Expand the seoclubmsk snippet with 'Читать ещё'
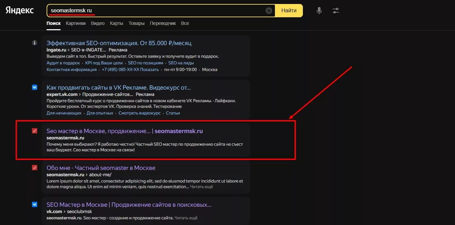The image size is (455, 225). pyautogui.click(x=186, y=218)
